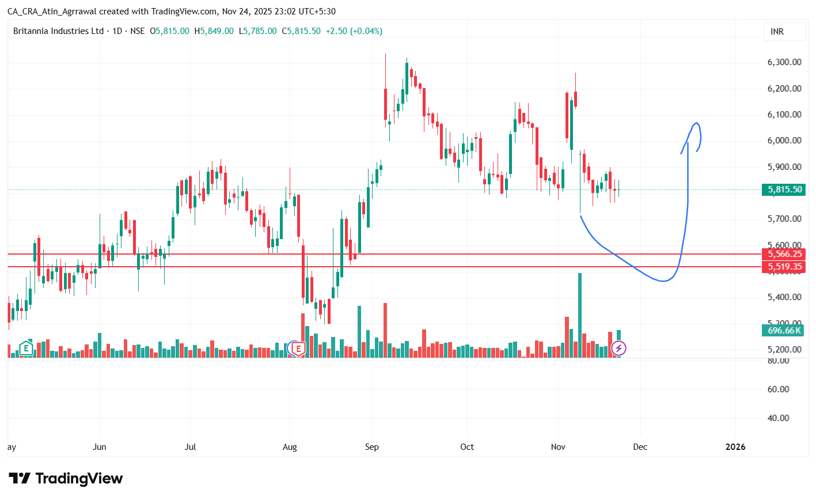Click the Aug label on the time axis
Viewport: 816px width, 500px height.
click(290, 447)
